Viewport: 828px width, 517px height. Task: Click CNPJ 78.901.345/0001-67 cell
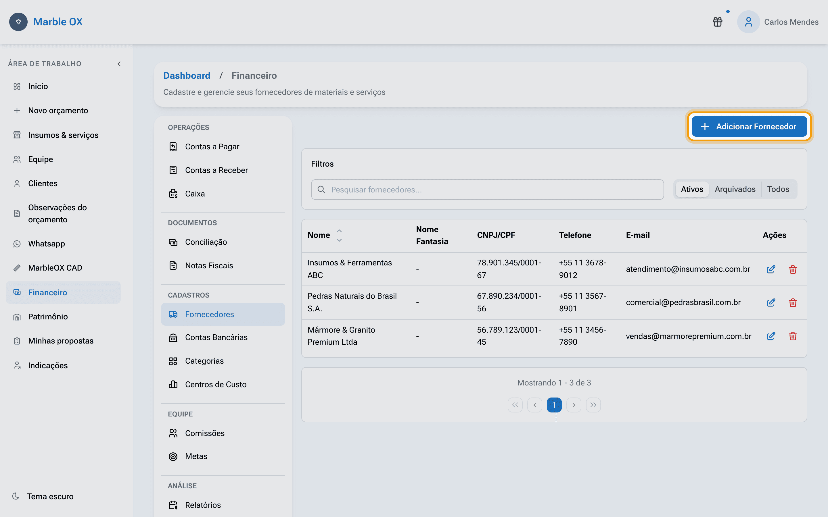click(x=509, y=269)
